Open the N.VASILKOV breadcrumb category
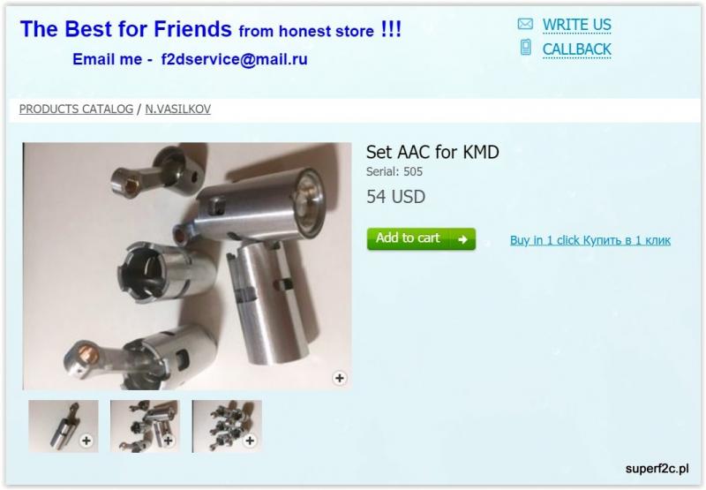706x490 pixels. [x=178, y=109]
